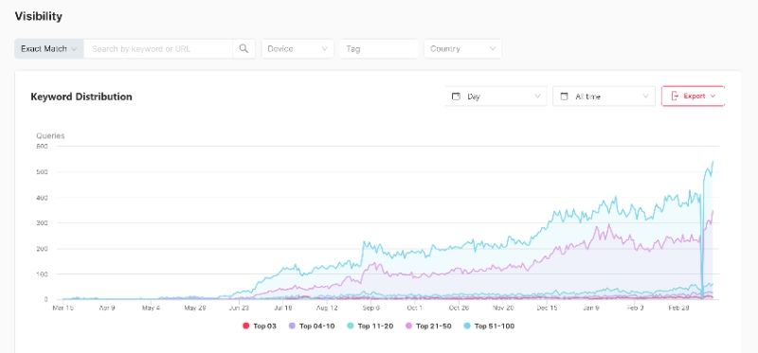
Task: Click the Visibility page title
Action: [38, 16]
